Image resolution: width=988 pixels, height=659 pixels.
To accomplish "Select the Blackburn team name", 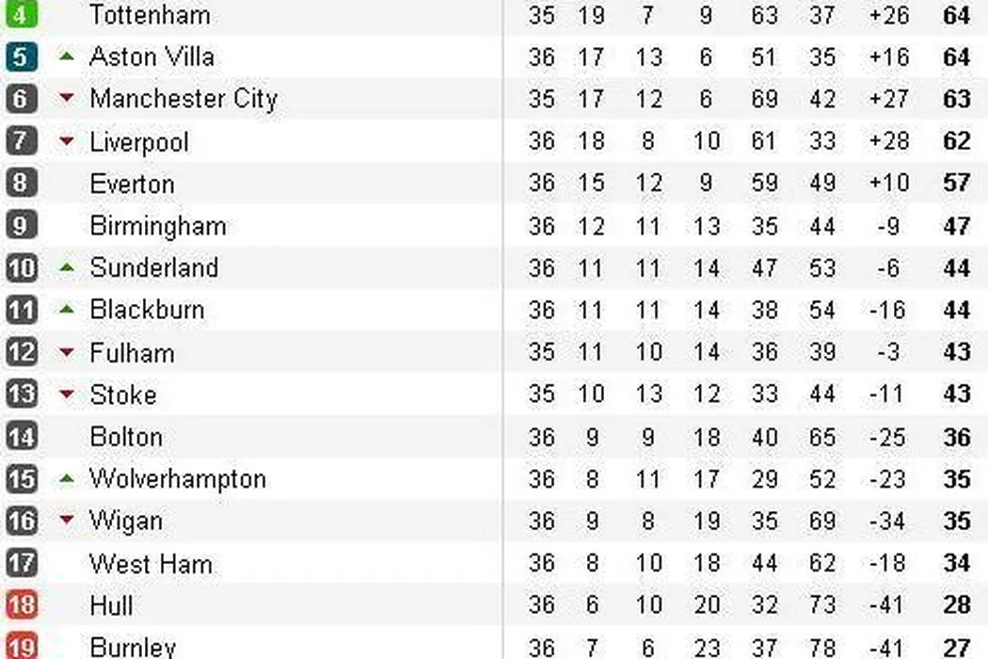I will click(x=147, y=310).
